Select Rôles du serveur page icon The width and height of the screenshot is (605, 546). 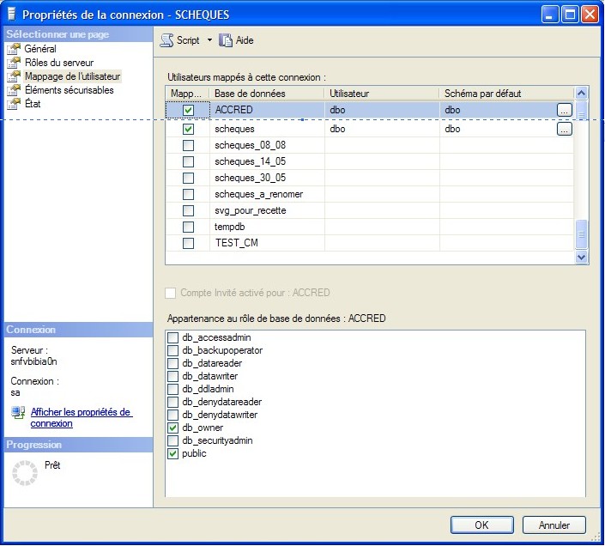click(x=14, y=63)
